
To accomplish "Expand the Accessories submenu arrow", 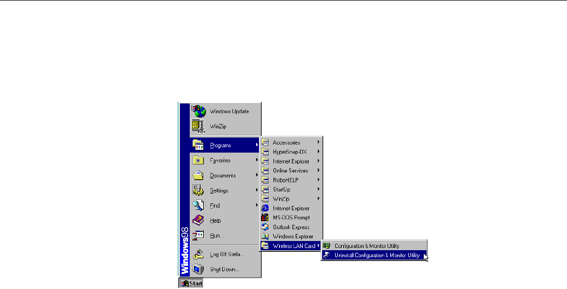I will pos(318,142).
